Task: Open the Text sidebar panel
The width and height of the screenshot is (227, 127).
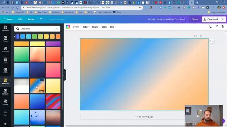Action: click(x=5, y=60)
